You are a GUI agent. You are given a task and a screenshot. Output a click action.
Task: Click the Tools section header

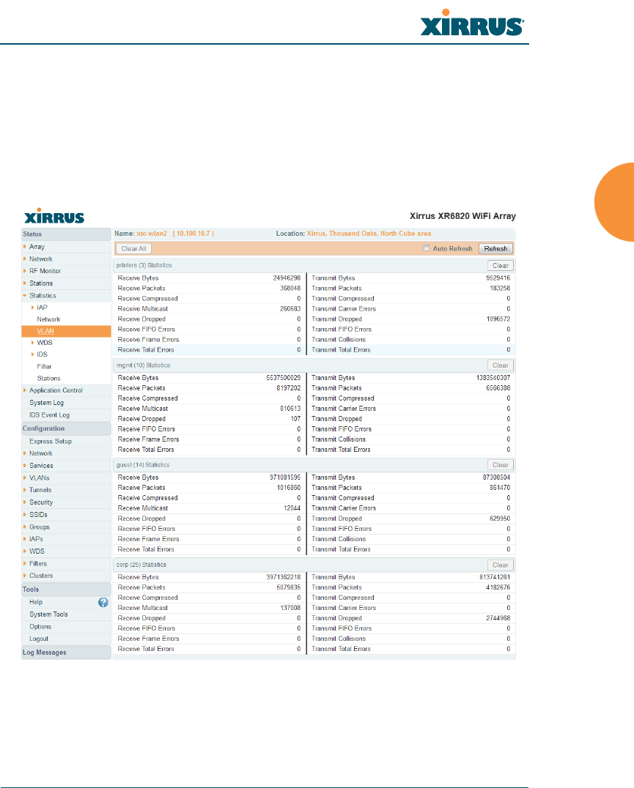click(67, 590)
